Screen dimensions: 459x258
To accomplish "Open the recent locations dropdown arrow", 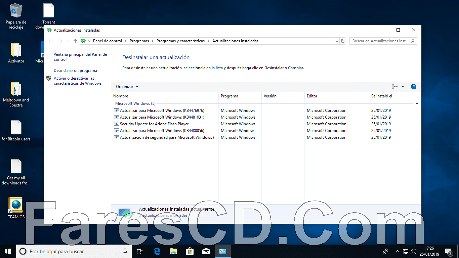I will [68, 41].
